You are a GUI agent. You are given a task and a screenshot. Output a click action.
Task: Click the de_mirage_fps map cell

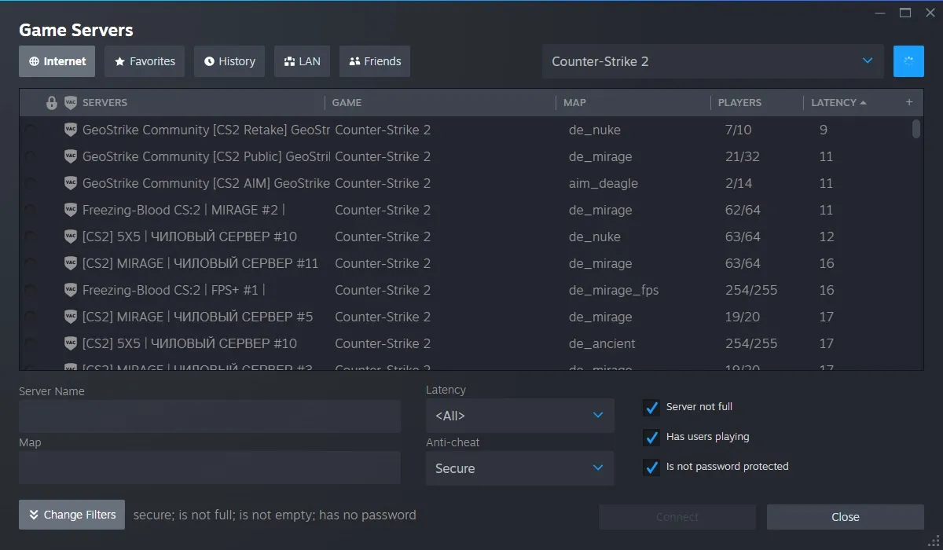point(614,291)
